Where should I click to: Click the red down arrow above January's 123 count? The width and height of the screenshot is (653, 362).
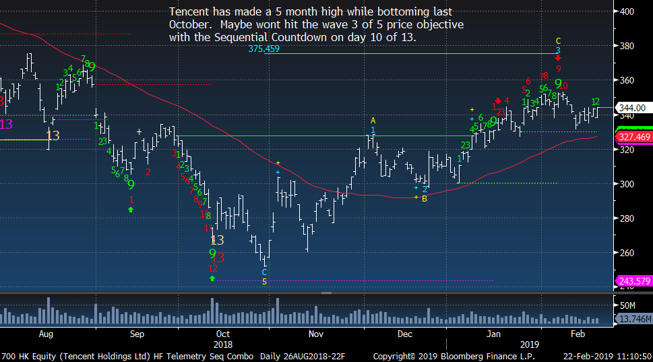[498, 101]
